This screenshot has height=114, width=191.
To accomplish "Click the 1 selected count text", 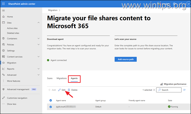I will [147, 90].
